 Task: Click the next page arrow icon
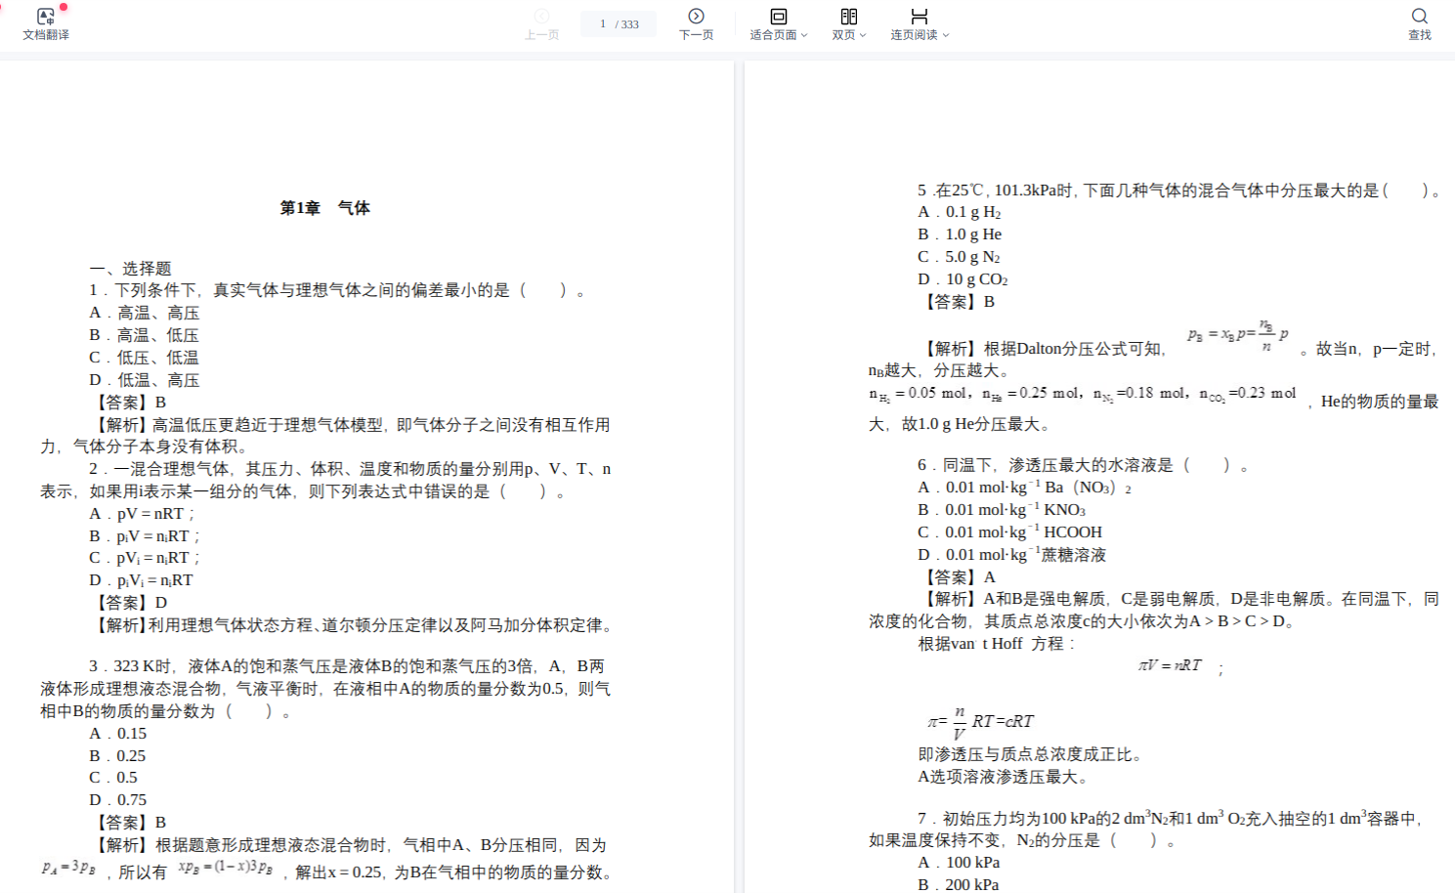click(x=696, y=16)
